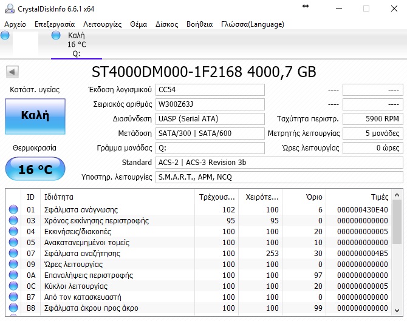Viewport: 407px width, 321px height.
Task: Select the Επαναλήψεις περιστροφής row text
Action: click(x=89, y=275)
